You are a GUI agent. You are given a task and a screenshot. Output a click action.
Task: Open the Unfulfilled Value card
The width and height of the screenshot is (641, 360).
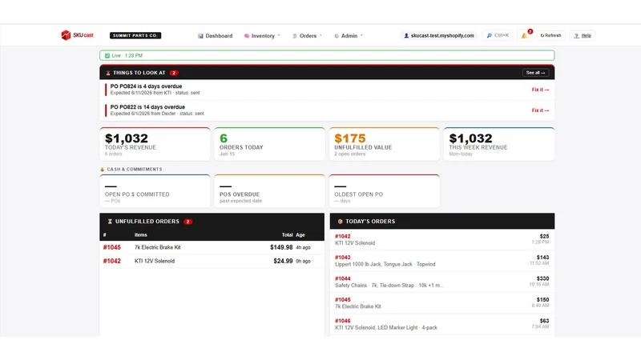click(385, 144)
